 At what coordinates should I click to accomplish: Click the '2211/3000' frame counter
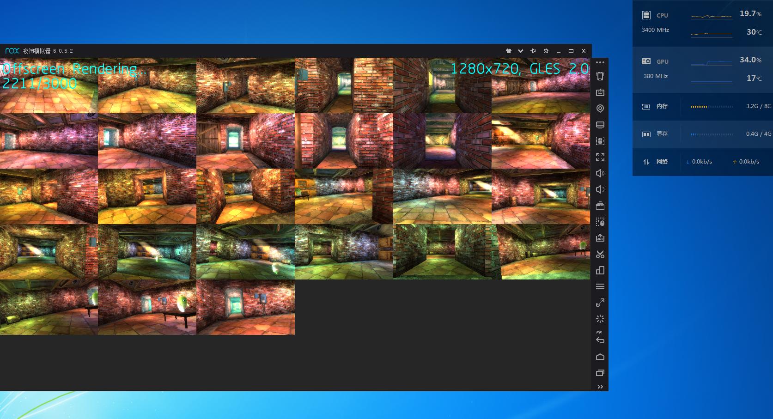(40, 83)
